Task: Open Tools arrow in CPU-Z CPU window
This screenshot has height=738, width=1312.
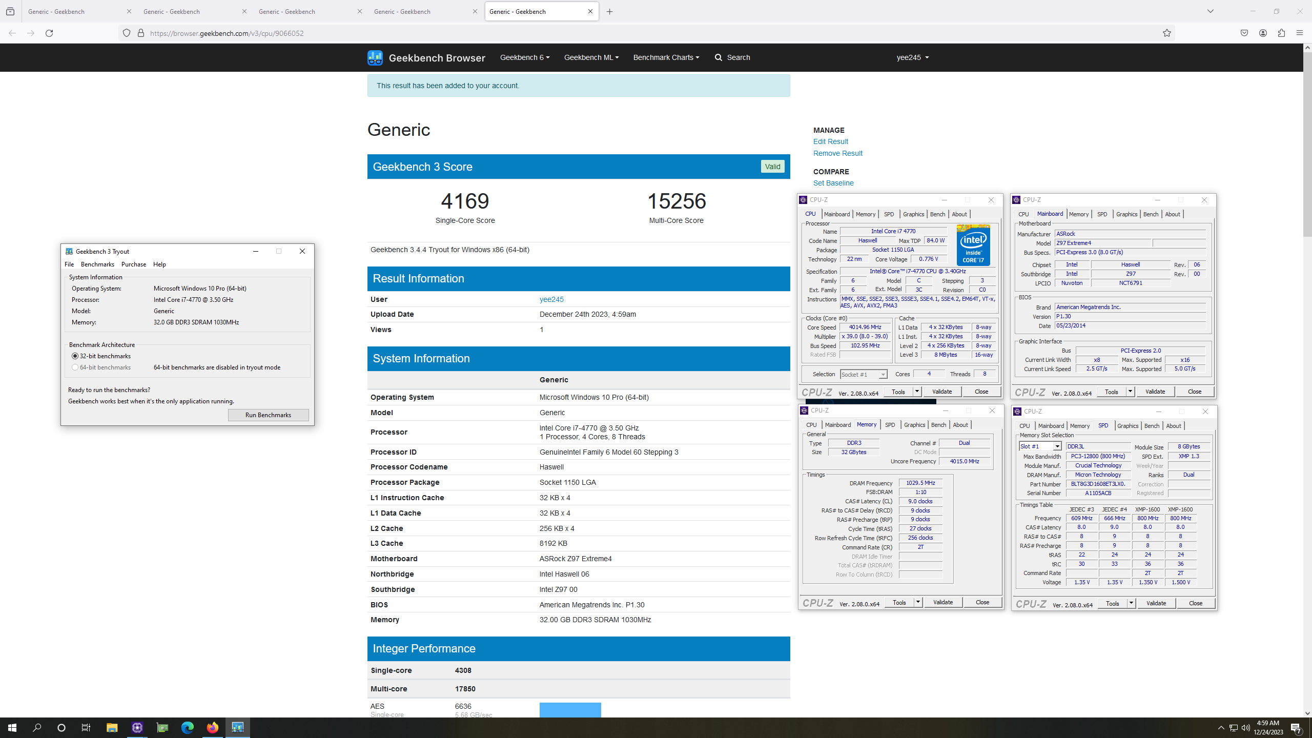Action: coord(917,392)
